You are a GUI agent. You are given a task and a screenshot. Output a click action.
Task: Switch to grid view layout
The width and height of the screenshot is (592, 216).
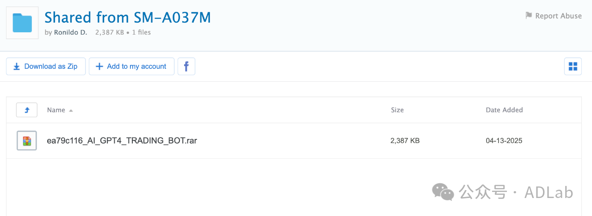point(573,66)
